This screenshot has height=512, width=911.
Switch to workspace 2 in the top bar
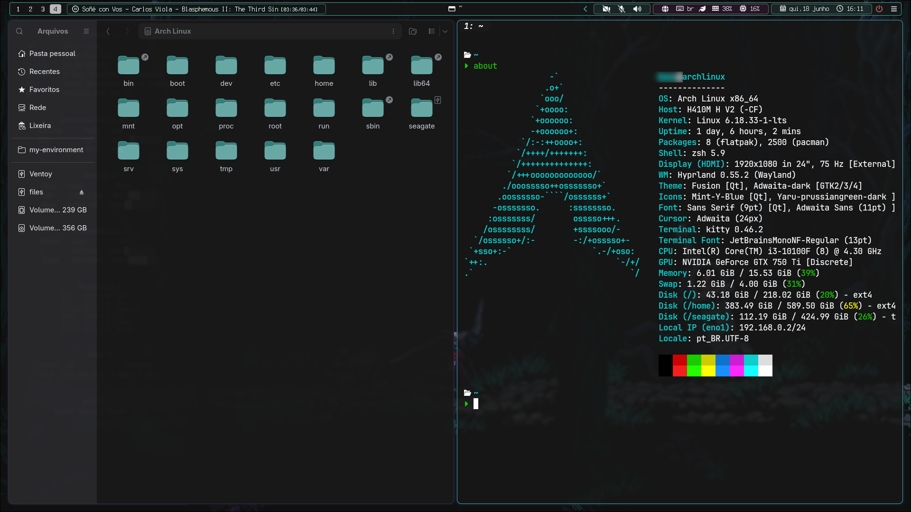pos(30,9)
